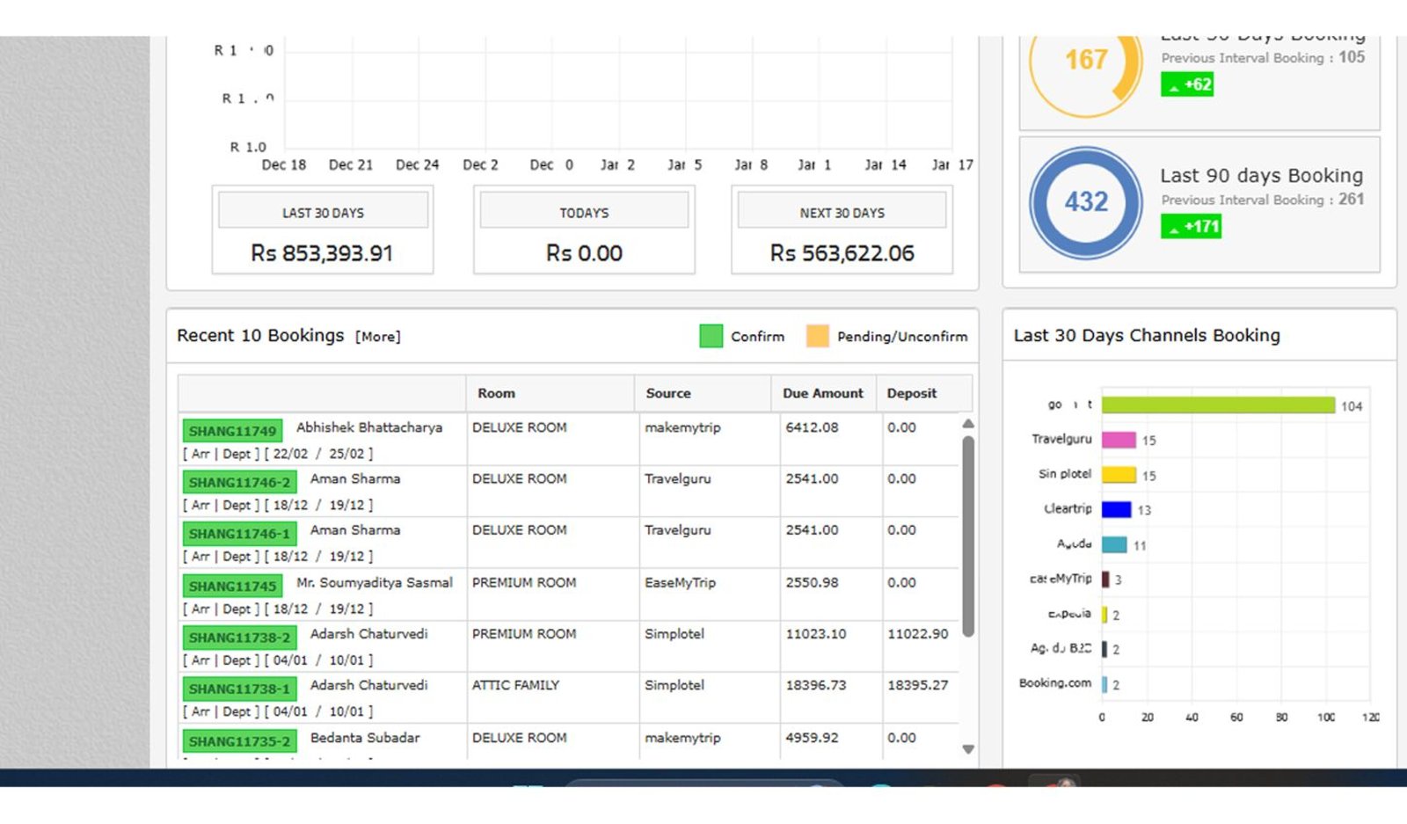Click the Rs 0.00 todays value

pos(584,253)
